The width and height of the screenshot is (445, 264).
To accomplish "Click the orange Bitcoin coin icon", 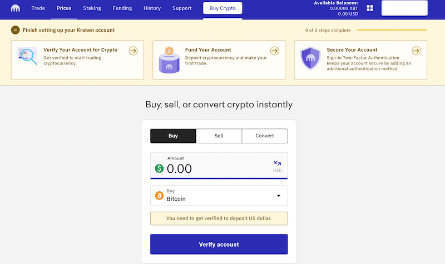I will (159, 196).
